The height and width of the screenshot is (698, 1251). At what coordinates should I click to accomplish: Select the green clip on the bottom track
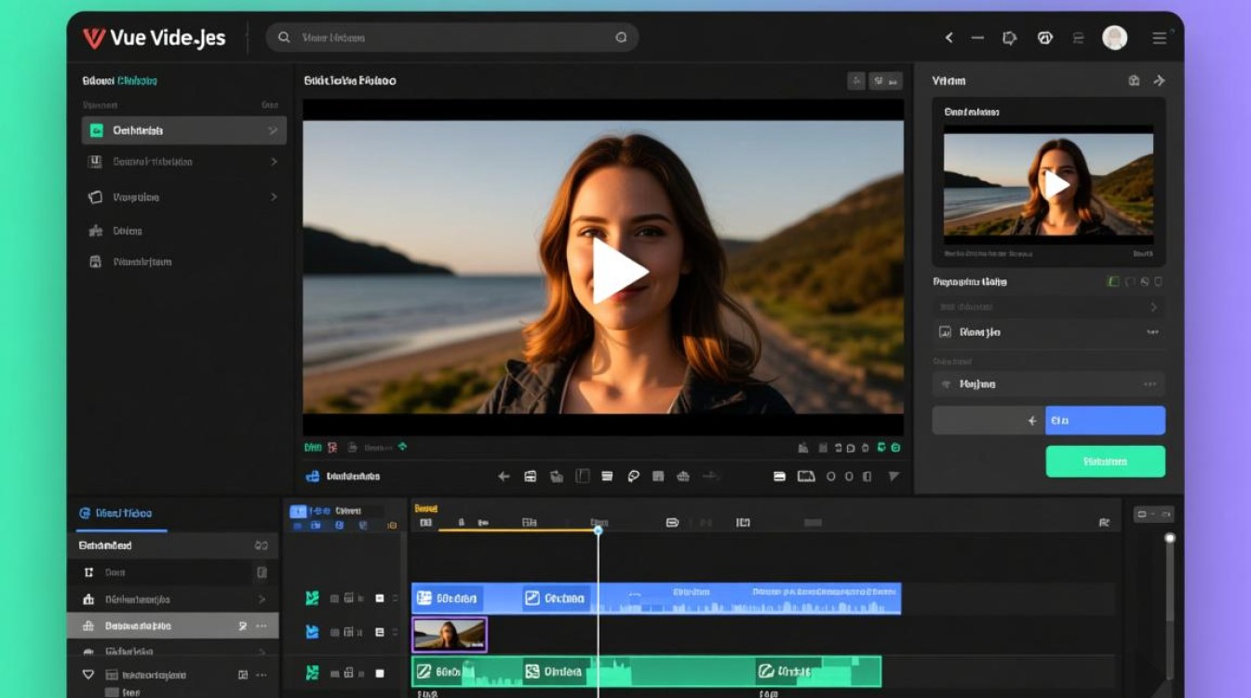(646, 671)
